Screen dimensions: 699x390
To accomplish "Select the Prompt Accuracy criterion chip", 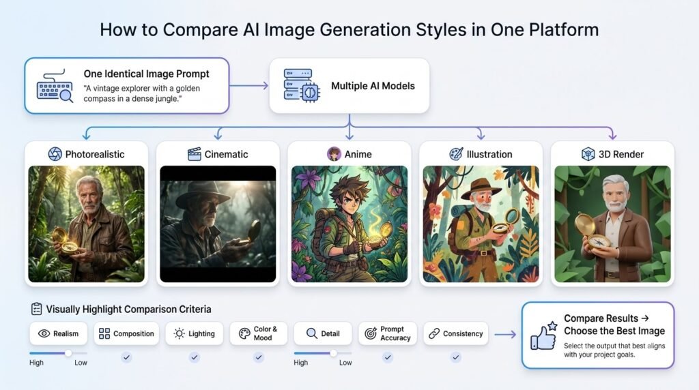I will point(388,333).
